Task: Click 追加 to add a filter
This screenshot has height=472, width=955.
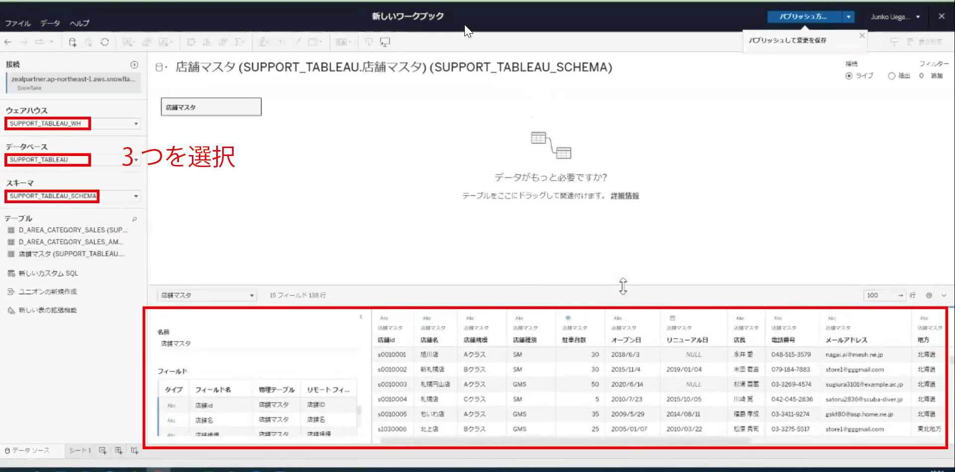Action: (x=937, y=76)
